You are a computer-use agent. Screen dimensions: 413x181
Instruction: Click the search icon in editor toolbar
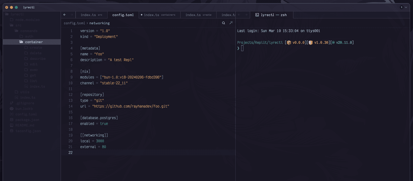coord(224,23)
